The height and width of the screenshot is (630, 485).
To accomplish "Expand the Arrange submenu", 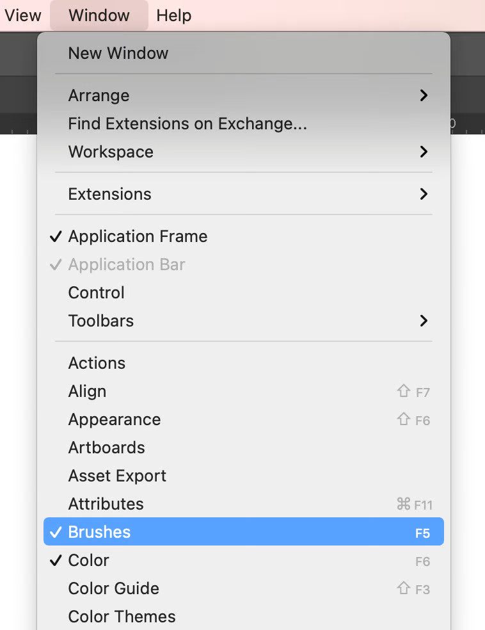I will tap(99, 95).
